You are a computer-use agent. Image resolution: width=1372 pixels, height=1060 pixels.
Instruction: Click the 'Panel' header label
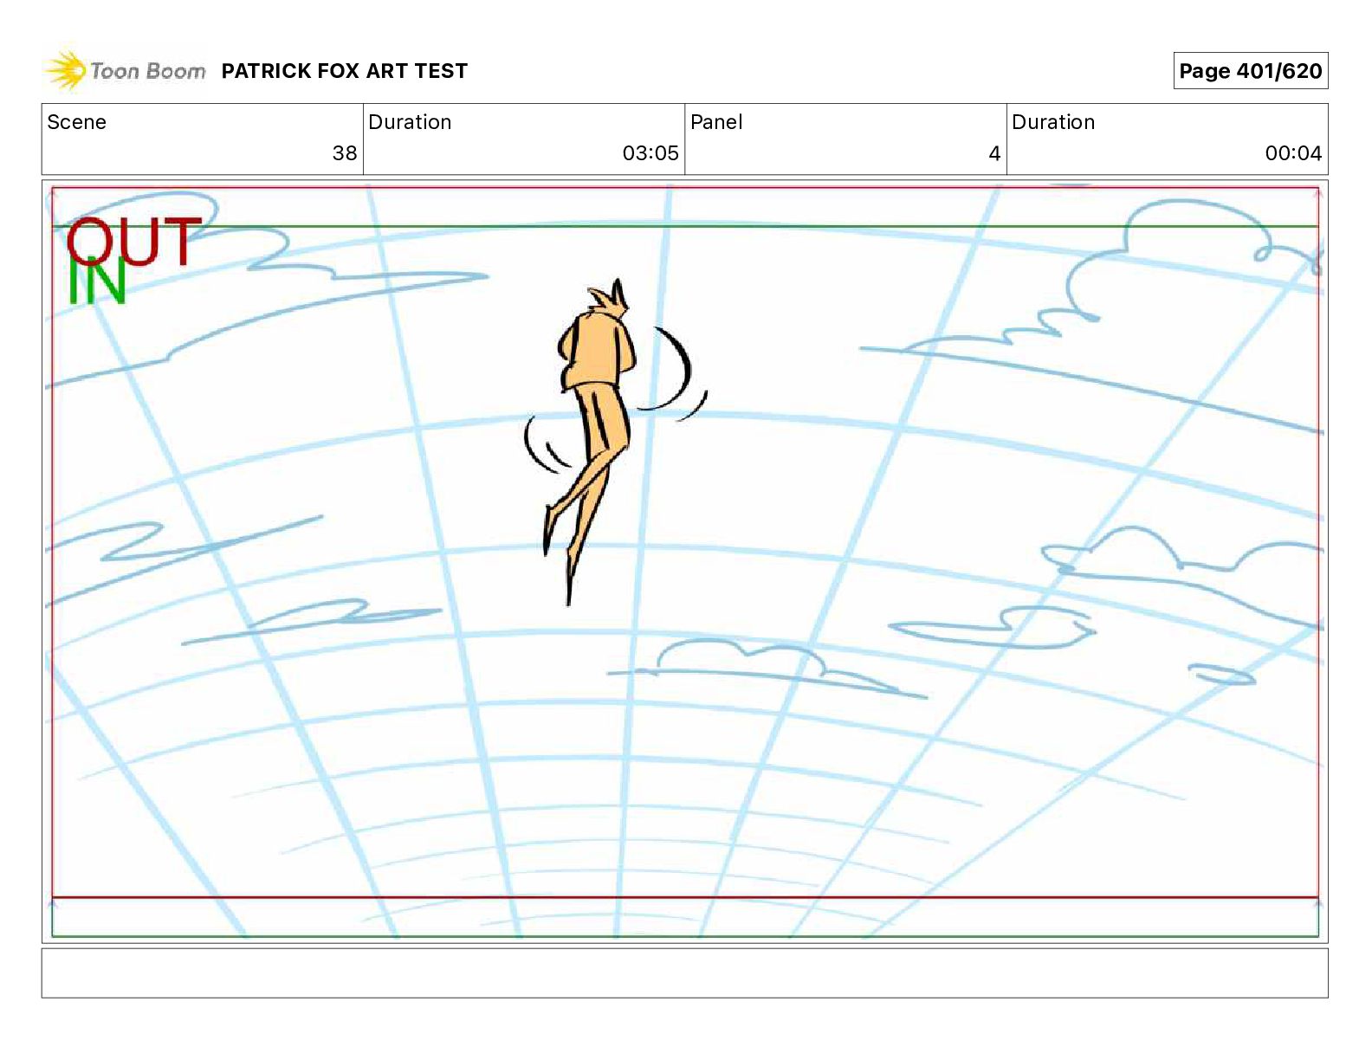pos(716,122)
